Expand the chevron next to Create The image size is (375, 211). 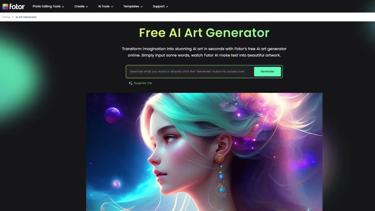[87, 7]
